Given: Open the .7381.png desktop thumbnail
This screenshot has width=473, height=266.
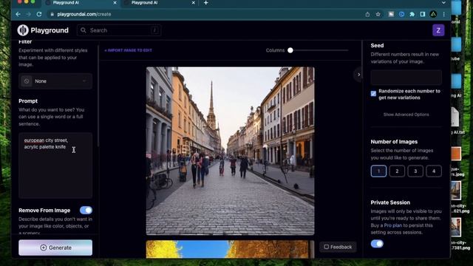Looking at the screenshot, I should click(456, 227).
